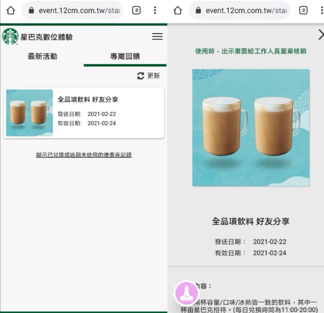Tap the lock icon in right address bar
This screenshot has height=313, width=324.
tap(198, 10)
